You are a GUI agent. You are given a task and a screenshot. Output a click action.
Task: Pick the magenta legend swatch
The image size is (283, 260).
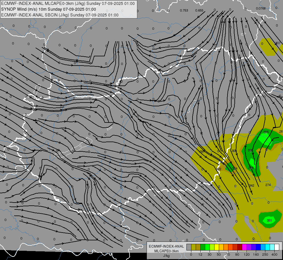(x=244, y=247)
